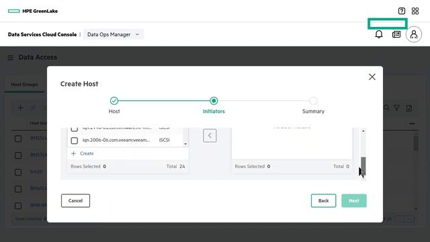Click the Back button
430x242 pixels.
323,201
